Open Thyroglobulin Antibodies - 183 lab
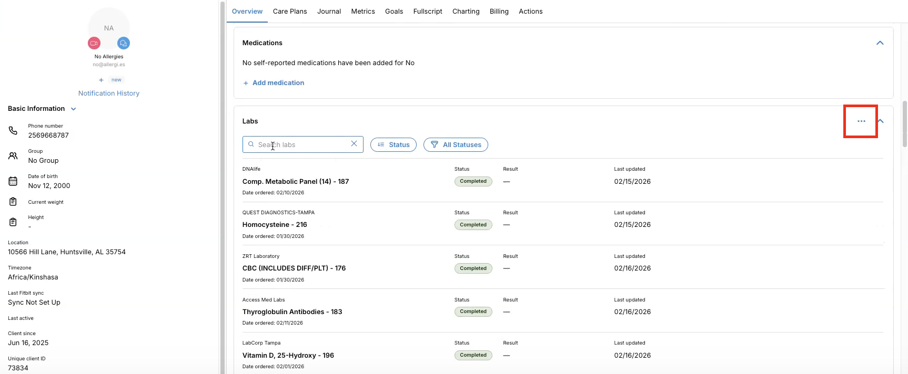Viewport: 908px width, 374px height. pyautogui.click(x=292, y=311)
